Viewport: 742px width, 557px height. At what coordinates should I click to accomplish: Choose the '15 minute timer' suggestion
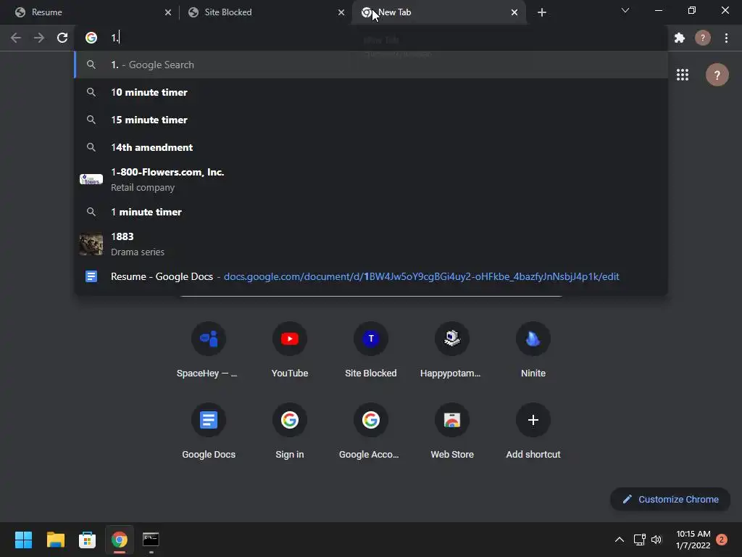tap(371, 120)
